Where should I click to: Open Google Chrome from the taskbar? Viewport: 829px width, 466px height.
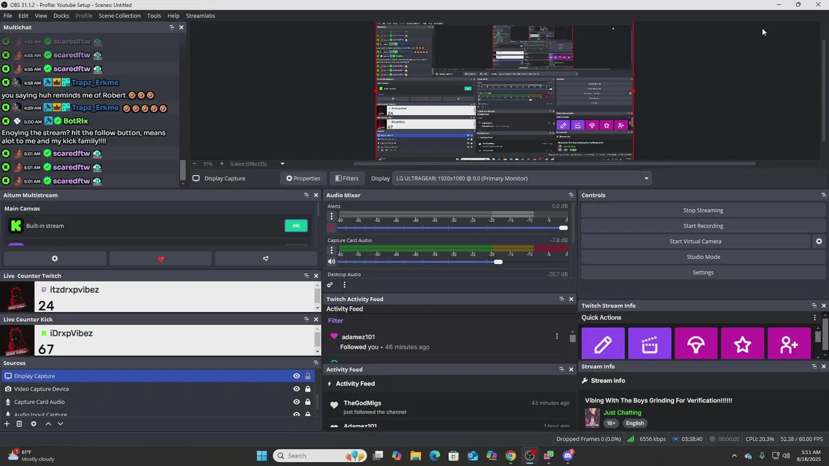point(511,456)
